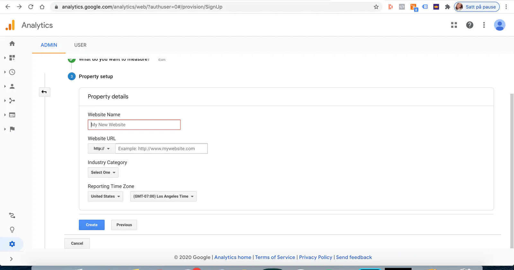Expand the Realtime reports arrow
This screenshot has width=514, height=270.
(5, 72)
